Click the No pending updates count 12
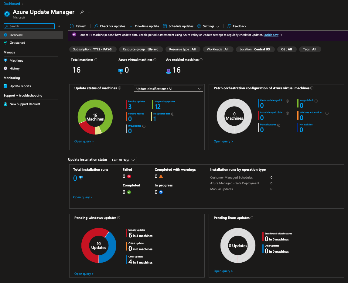The height and width of the screenshot is (283, 348). [158, 107]
